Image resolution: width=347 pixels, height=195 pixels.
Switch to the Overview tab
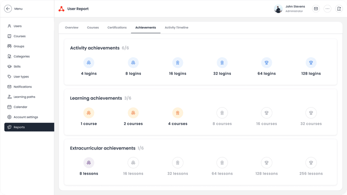(72, 28)
